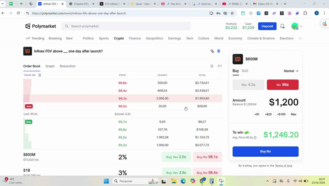This screenshot has height=186, width=329.
Task: Click the info icon next to Avg. Price
Action: coord(255,138)
